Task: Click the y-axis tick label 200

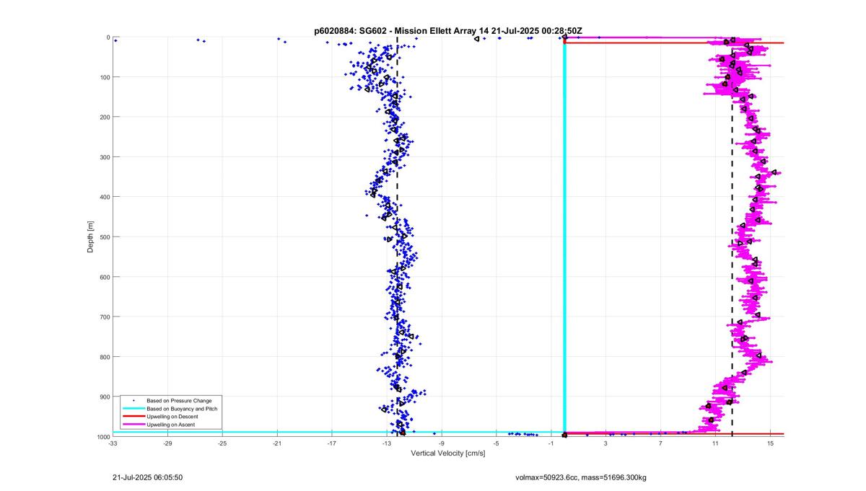Action: pos(105,117)
